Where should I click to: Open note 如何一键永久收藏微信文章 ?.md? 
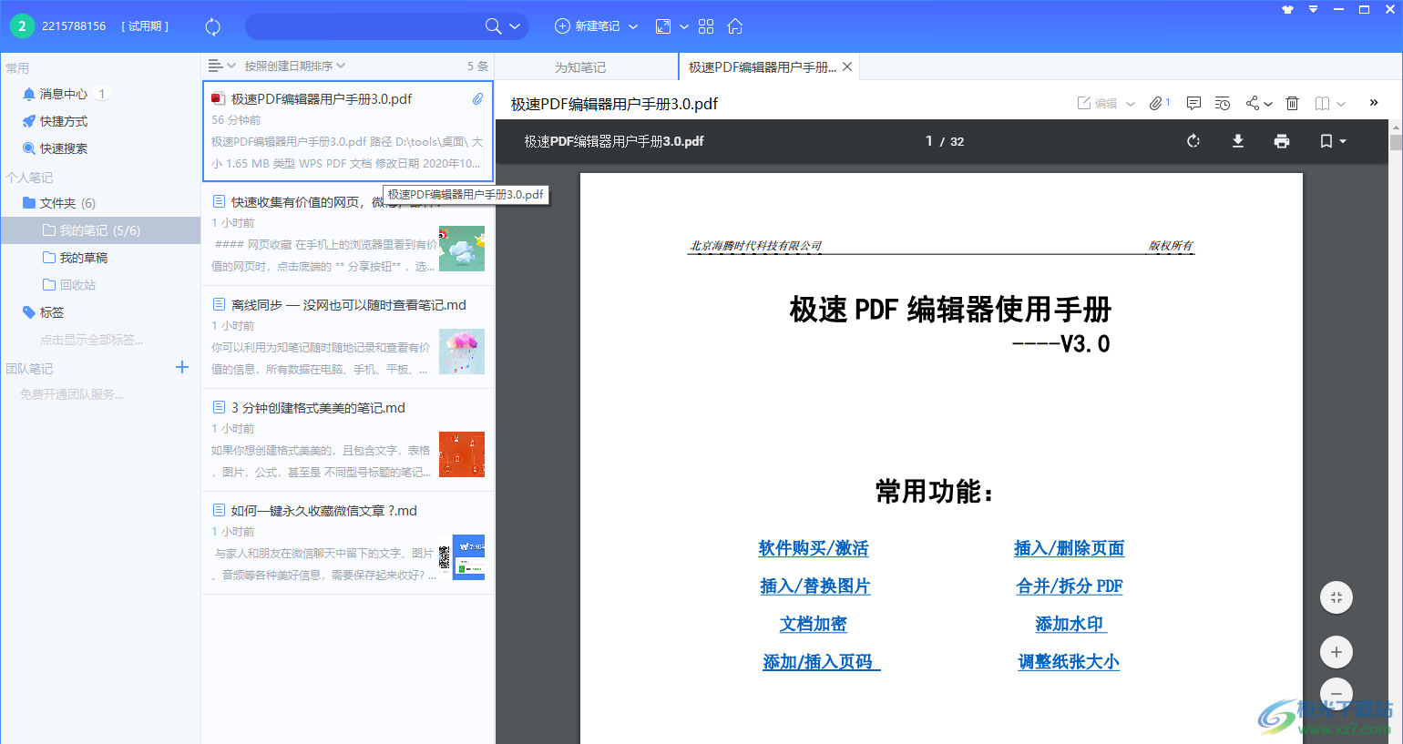pos(348,544)
